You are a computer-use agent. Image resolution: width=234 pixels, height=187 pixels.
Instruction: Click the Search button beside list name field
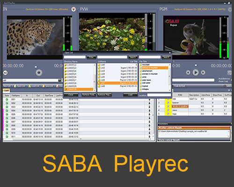coord(133,57)
